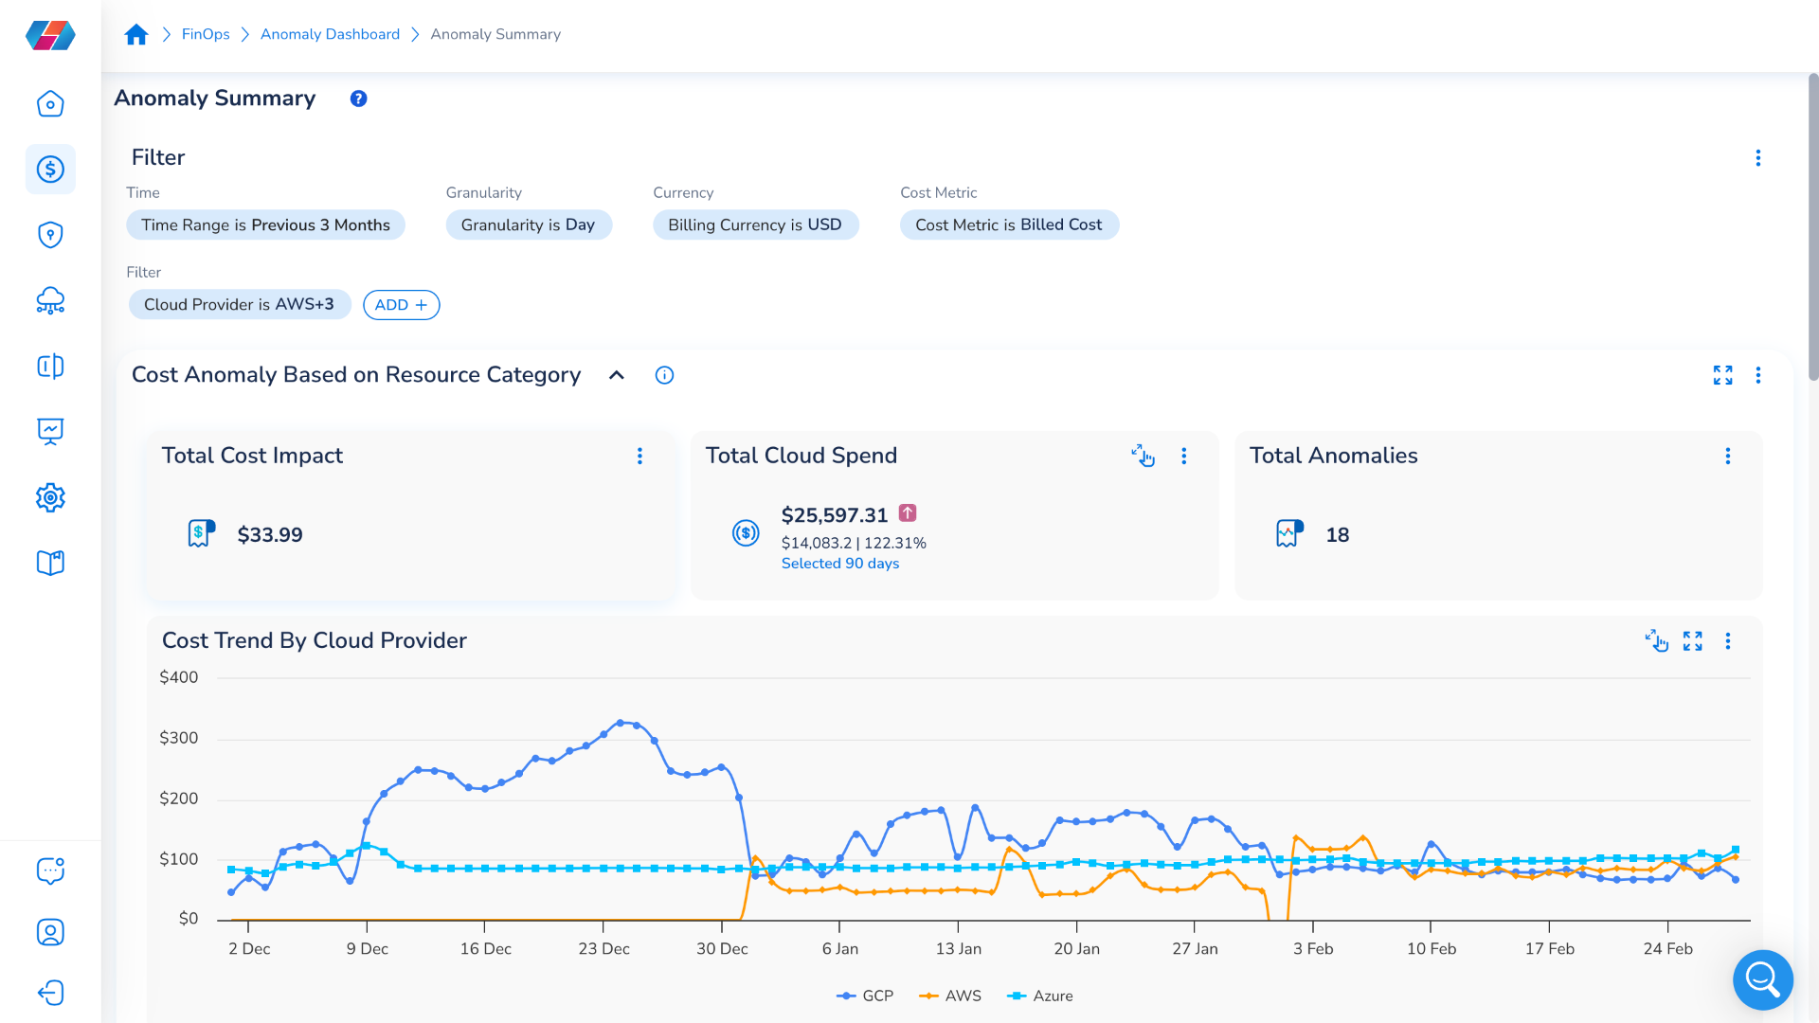Open the Anomaly Summary help tooltip icon
This screenshot has height=1023, width=1819.
click(x=358, y=99)
